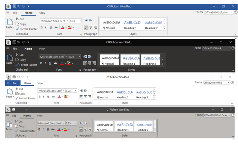Open font name dropdown in Colorful theme ribbon
Screen dimensions: 238x144
[68, 21]
